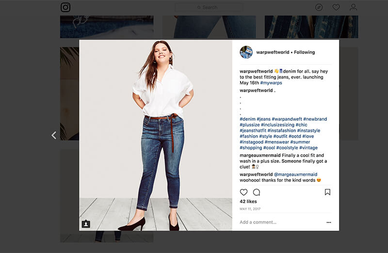Open the #inclusizesizing hashtag
388x253 pixels.
277,125
